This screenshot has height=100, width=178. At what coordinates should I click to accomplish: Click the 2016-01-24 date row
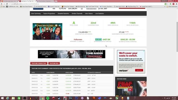click(71, 87)
